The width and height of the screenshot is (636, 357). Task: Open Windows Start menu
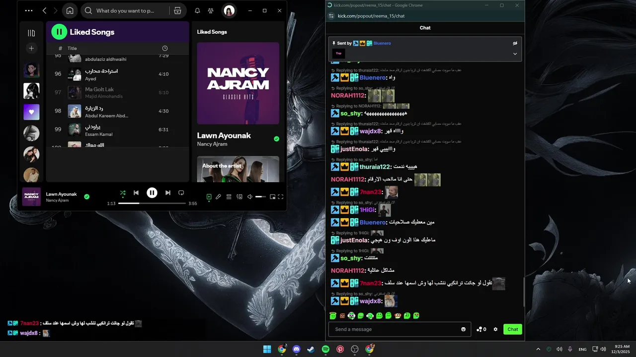coord(267,349)
